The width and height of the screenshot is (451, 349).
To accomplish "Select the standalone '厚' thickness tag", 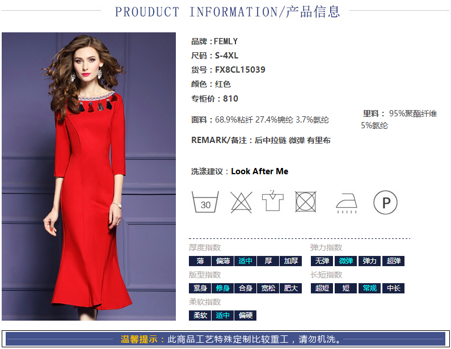I will pyautogui.click(x=268, y=261).
